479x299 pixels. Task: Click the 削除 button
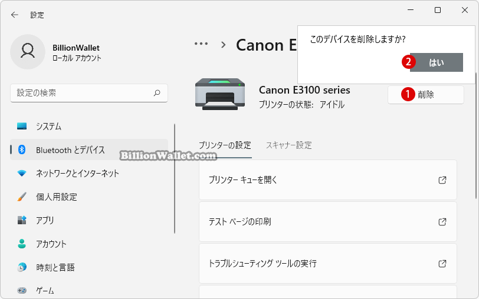(x=426, y=95)
